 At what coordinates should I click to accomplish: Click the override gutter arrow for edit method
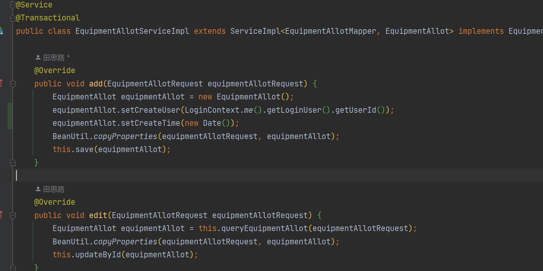tap(1, 215)
